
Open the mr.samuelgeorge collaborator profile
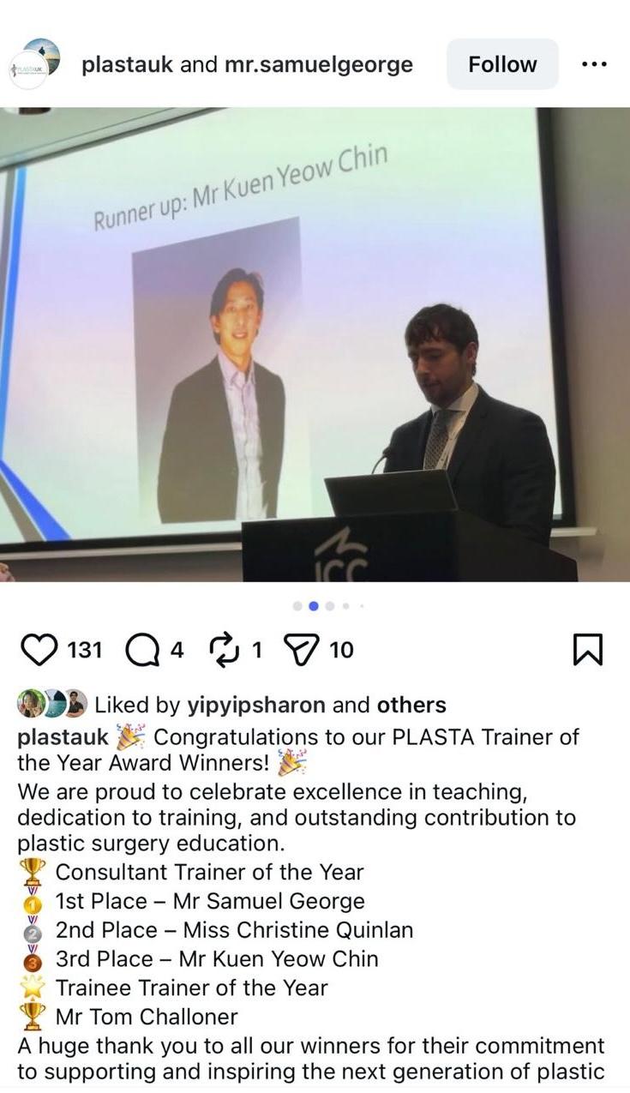point(319,65)
